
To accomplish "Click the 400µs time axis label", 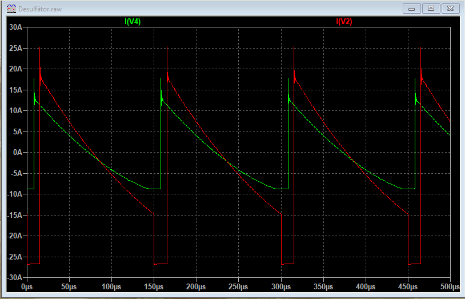I will [x=366, y=287].
